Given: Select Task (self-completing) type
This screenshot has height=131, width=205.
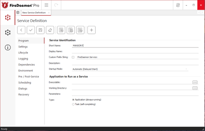Looking at the screenshot, I should [x=73, y=104].
